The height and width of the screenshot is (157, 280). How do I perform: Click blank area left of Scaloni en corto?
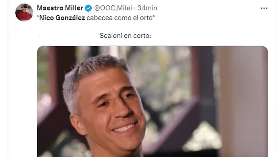point(68,36)
